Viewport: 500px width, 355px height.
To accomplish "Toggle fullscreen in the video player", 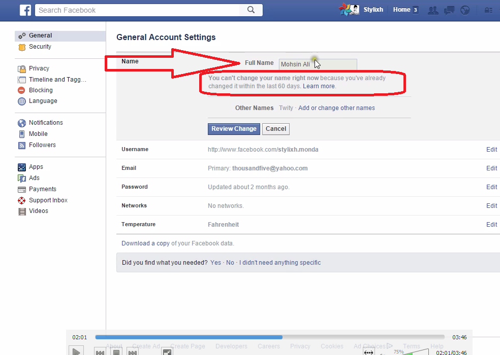I will (x=167, y=352).
